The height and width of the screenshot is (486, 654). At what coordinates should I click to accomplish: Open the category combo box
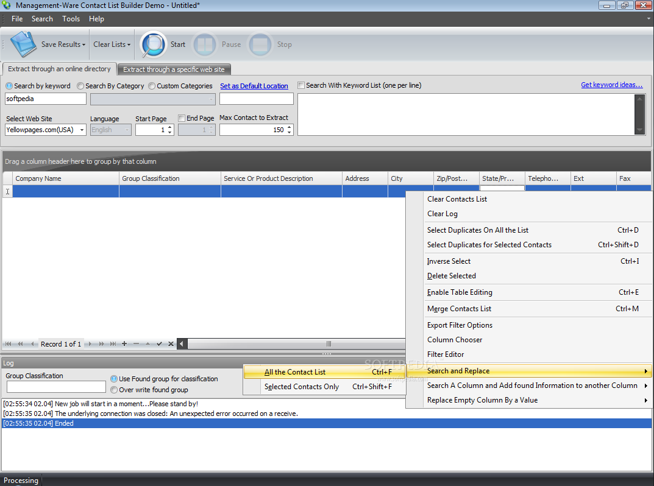click(211, 99)
